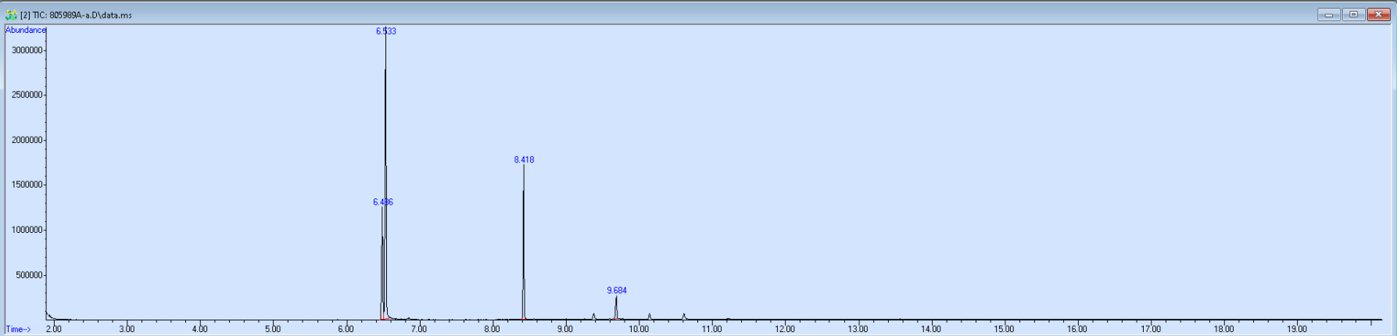Click the 2500000 abundance tick value

[x=27, y=95]
